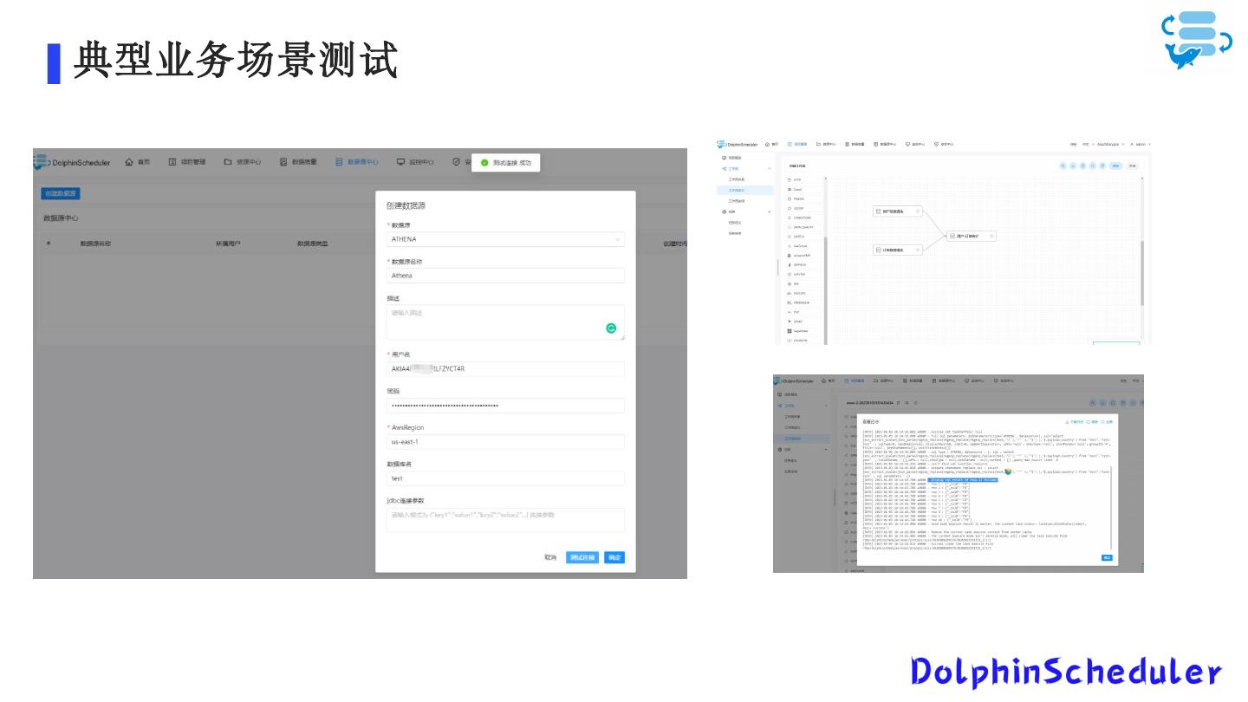Click the 测试连接 button
The image size is (1248, 702).
[x=582, y=557]
